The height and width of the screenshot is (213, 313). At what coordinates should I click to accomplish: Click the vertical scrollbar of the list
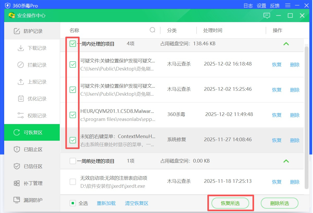(x=307, y=117)
